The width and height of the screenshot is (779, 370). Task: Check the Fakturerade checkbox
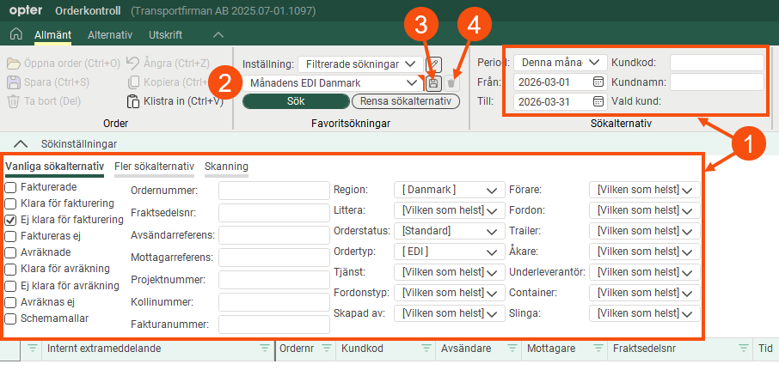tap(11, 187)
